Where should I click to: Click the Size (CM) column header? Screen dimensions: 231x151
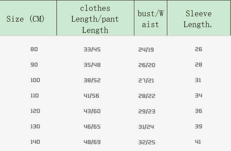[26, 19]
